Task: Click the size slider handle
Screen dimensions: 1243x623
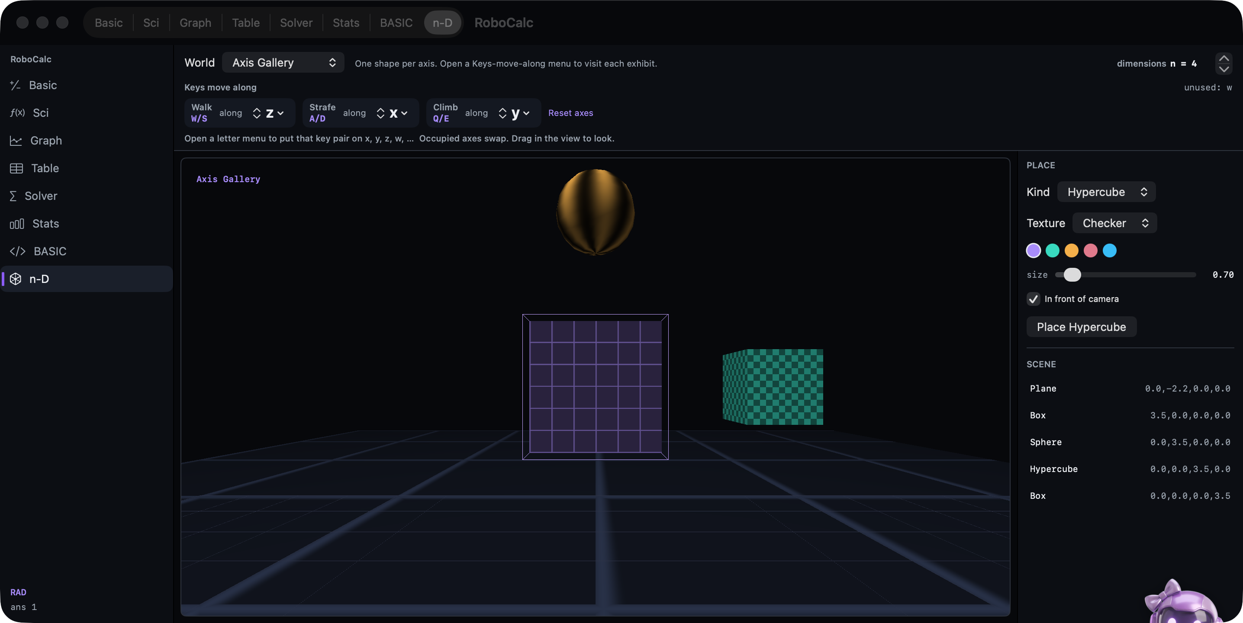Action: tap(1072, 275)
